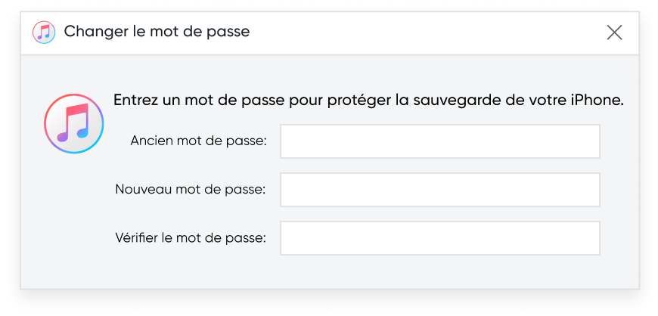Image resolution: width=658 pixels, height=316 pixels.
Task: Click the word "Ancien" in the first label
Action: [151, 141]
